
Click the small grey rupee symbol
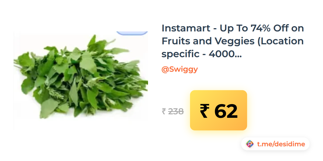[164, 111]
